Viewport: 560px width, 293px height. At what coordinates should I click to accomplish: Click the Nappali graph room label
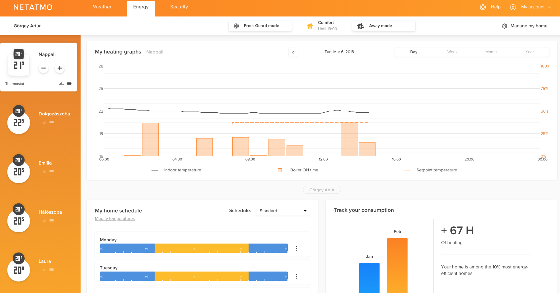155,52
